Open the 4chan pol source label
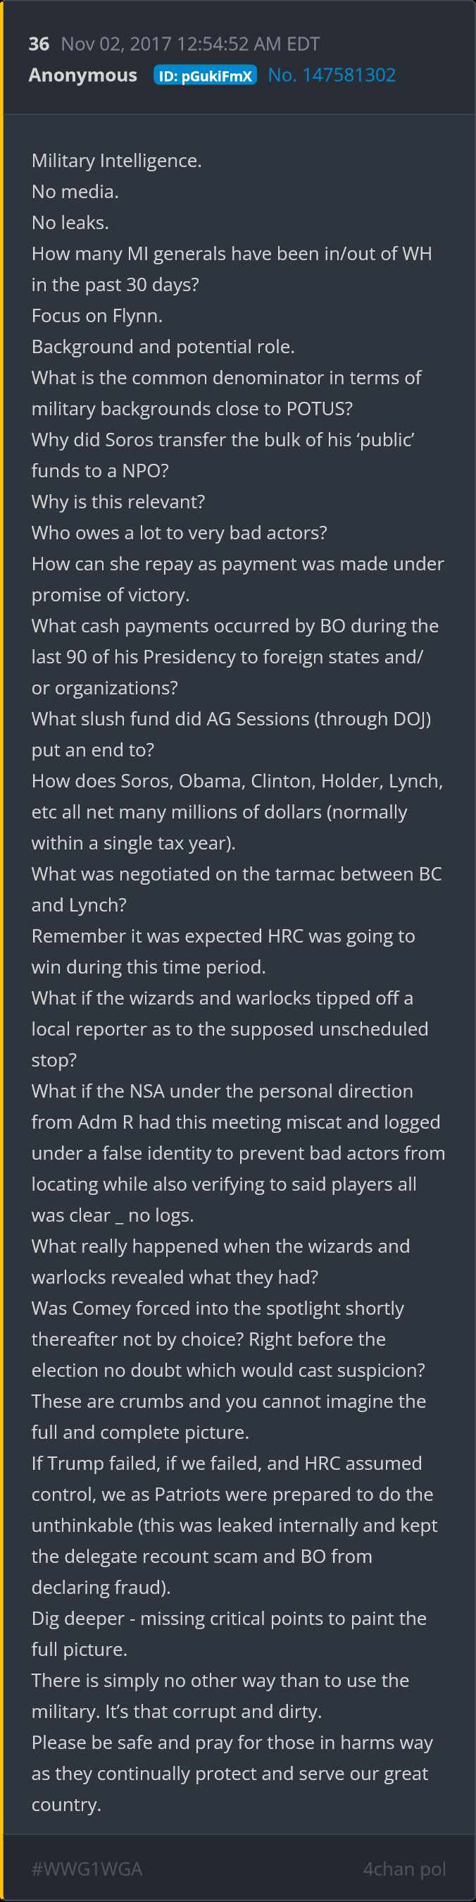The height and width of the screenshot is (1902, 476). [403, 1869]
